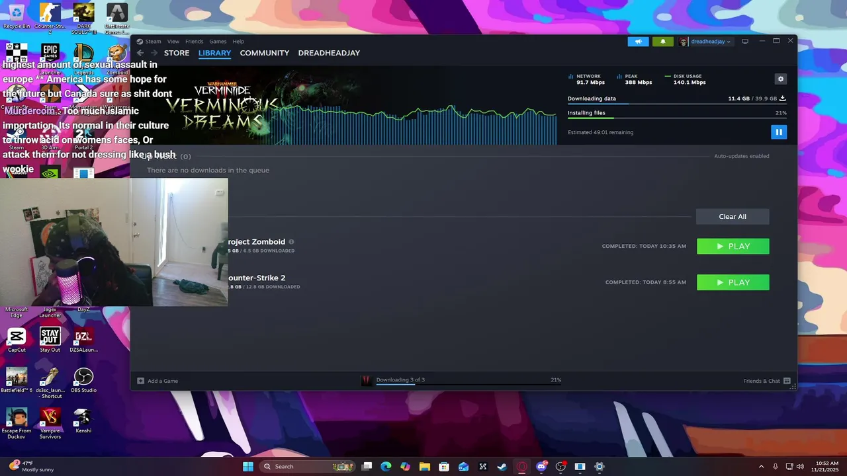Click the Auto-updates enabled text

(x=741, y=156)
